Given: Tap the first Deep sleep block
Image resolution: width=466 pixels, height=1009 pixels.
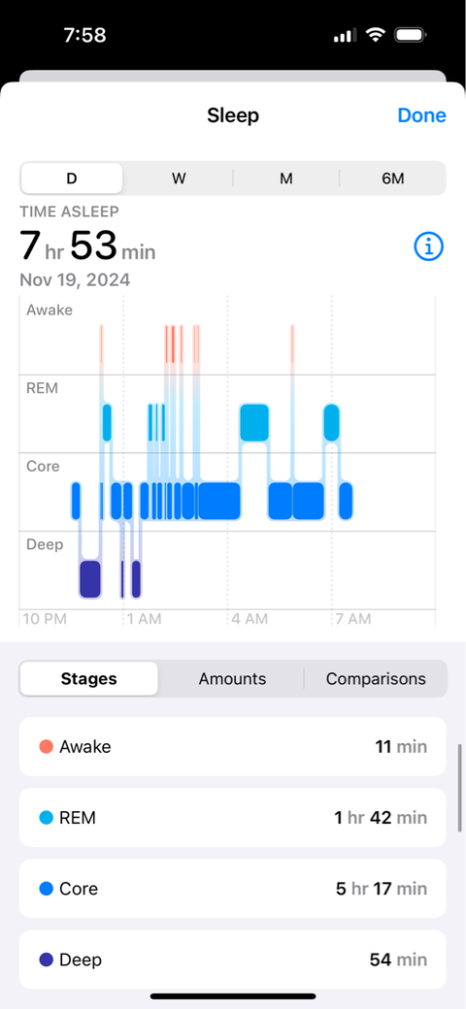Looking at the screenshot, I should tap(90, 579).
